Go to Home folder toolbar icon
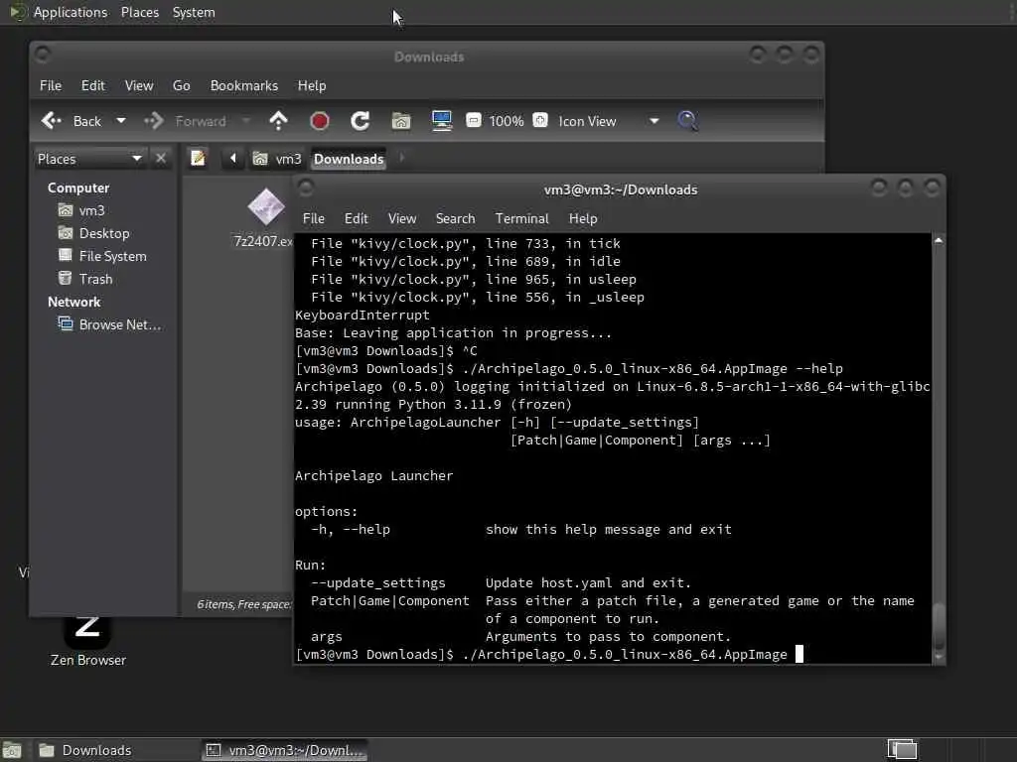 click(401, 120)
